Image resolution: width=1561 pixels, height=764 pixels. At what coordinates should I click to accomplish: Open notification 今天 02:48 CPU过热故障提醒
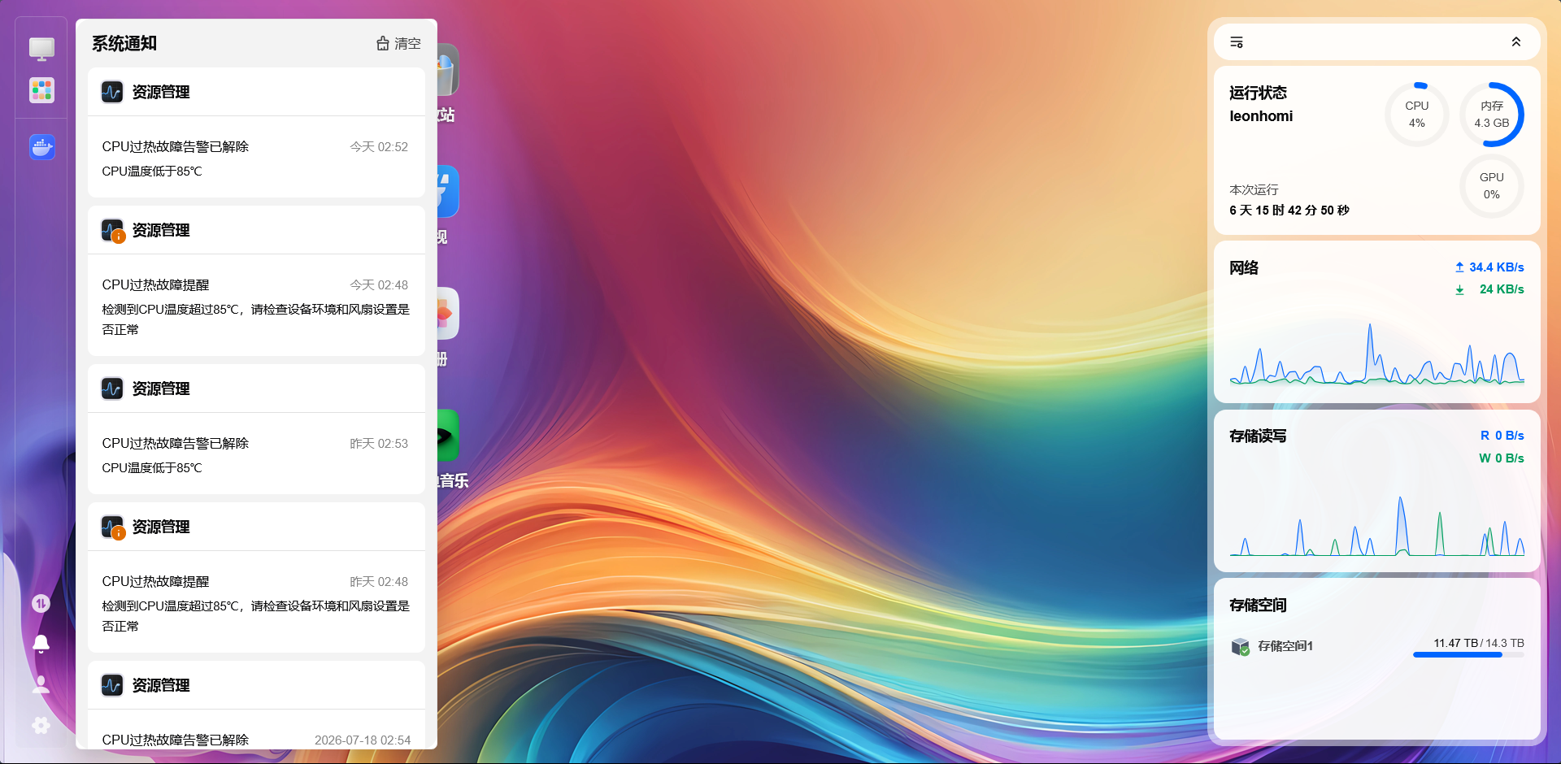pyautogui.click(x=256, y=306)
